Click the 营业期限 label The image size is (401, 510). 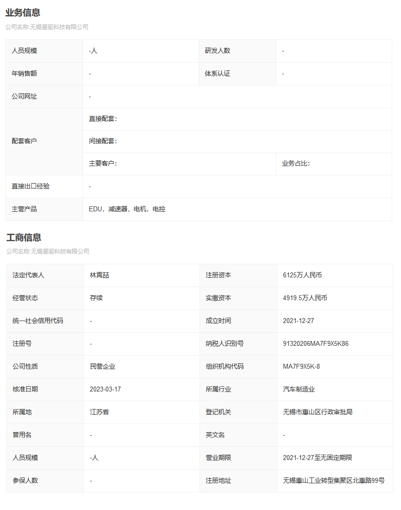point(218,458)
